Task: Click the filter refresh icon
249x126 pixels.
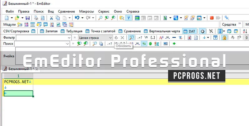Action: click(116, 38)
